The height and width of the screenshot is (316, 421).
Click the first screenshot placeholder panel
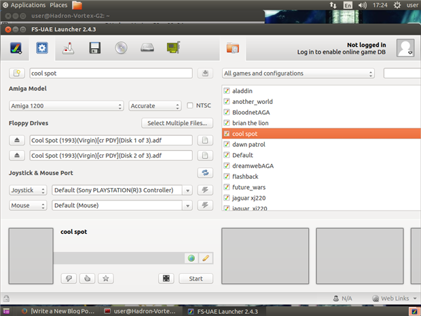(x=266, y=256)
